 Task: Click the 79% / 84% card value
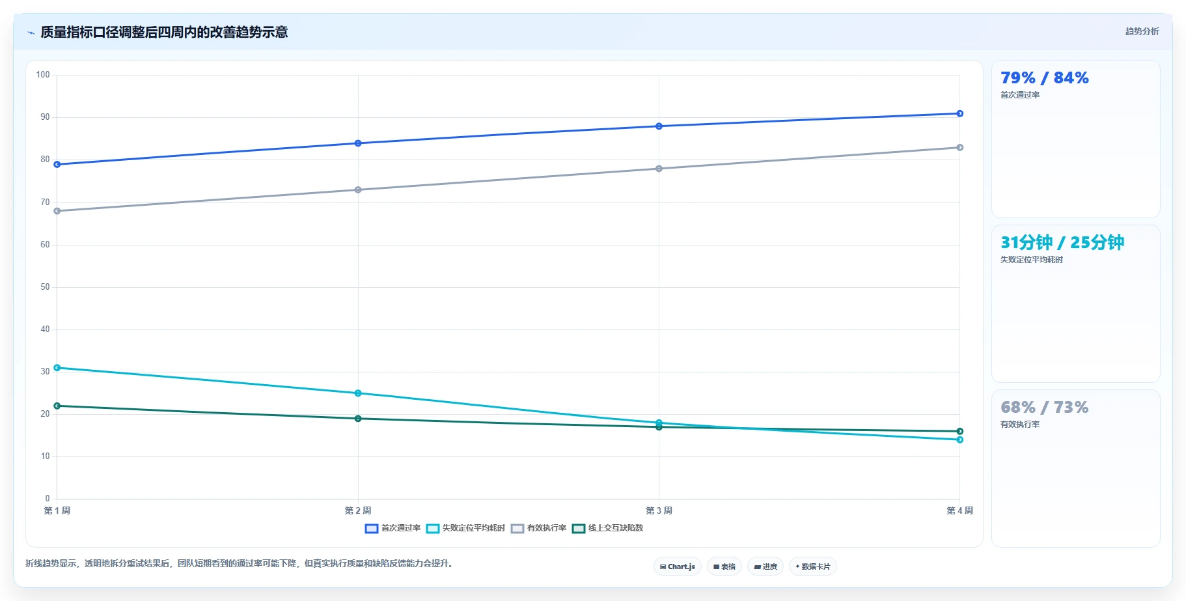coord(1044,77)
